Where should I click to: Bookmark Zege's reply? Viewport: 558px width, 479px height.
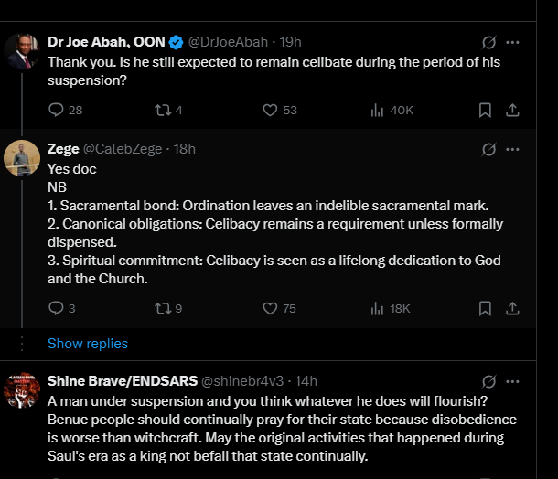[x=485, y=308]
